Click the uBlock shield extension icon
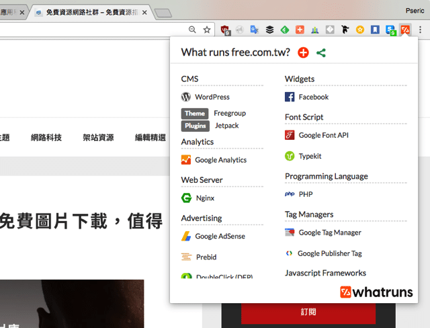 [x=225, y=30]
